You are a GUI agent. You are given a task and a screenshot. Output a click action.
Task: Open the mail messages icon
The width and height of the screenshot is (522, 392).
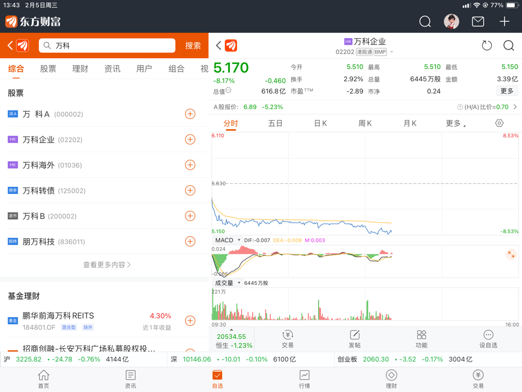pos(478,21)
